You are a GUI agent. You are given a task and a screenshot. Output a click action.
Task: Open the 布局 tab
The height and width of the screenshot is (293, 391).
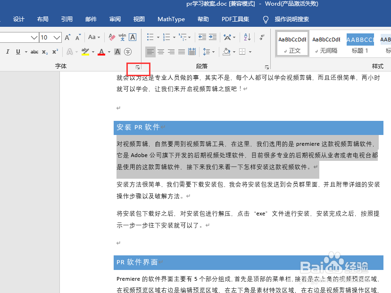(x=42, y=19)
